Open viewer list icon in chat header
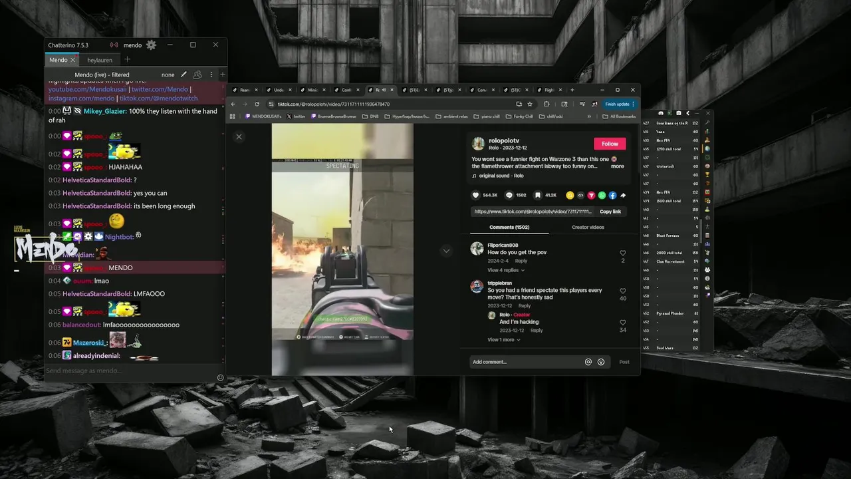Viewport: 851px width, 479px height. tap(198, 75)
